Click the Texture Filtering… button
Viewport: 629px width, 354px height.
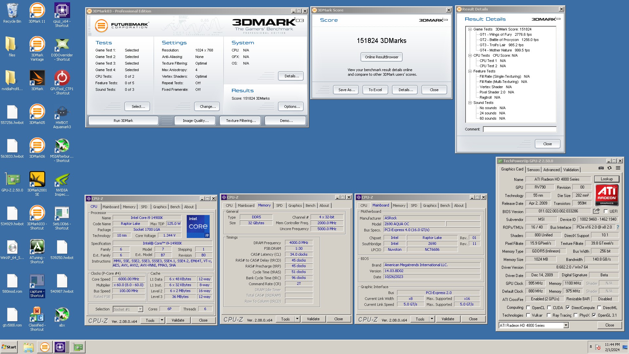241,121
